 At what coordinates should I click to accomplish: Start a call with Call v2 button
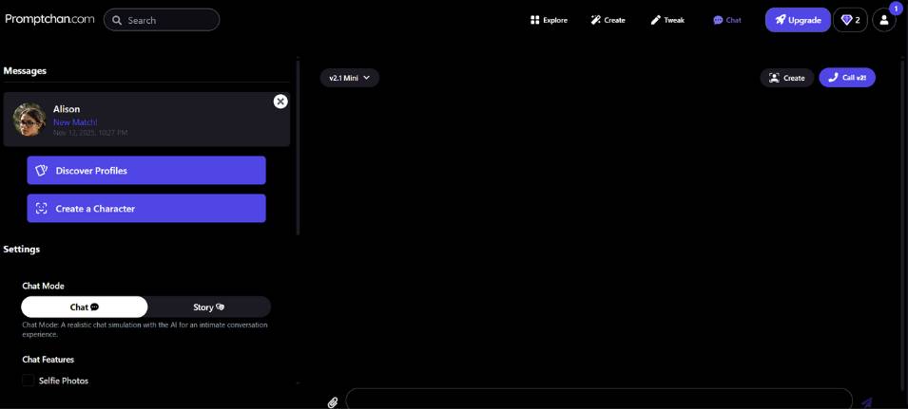[x=847, y=78]
